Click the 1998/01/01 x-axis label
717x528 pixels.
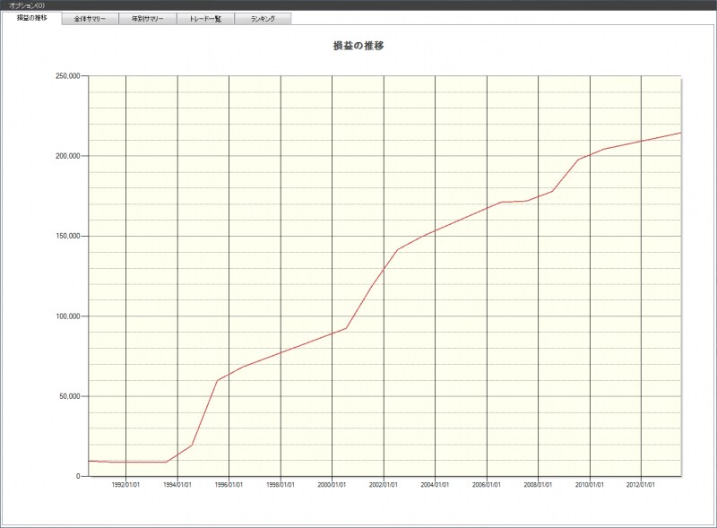pos(281,485)
